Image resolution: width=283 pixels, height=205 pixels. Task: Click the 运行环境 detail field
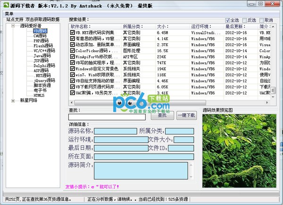121,140
